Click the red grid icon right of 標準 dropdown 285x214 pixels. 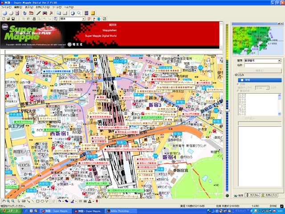89,19
